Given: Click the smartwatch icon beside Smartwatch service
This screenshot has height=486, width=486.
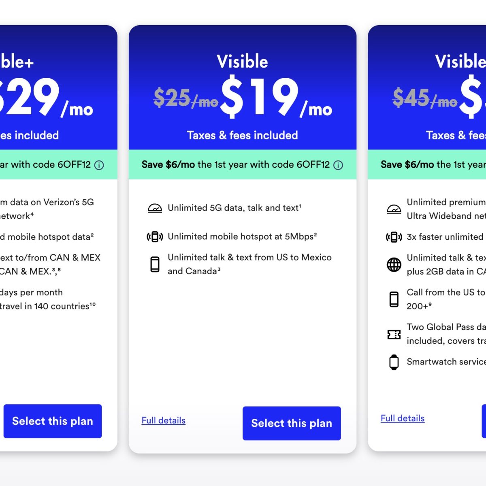Looking at the screenshot, I should click(394, 362).
